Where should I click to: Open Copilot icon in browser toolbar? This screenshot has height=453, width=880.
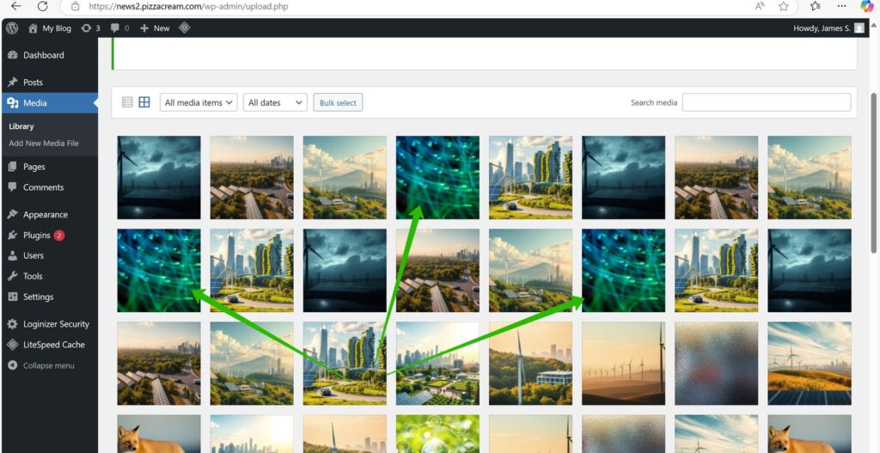click(867, 6)
